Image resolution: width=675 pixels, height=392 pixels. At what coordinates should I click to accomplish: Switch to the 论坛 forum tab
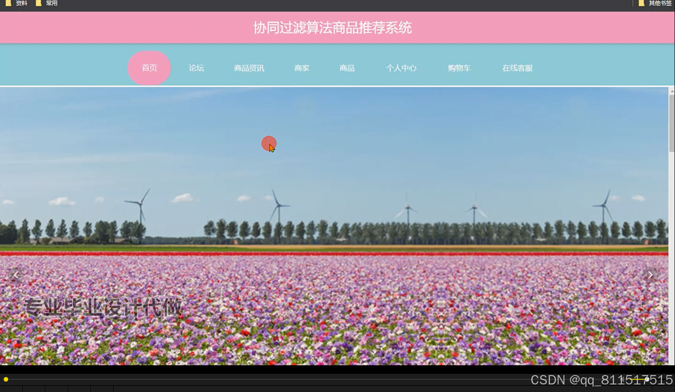196,68
